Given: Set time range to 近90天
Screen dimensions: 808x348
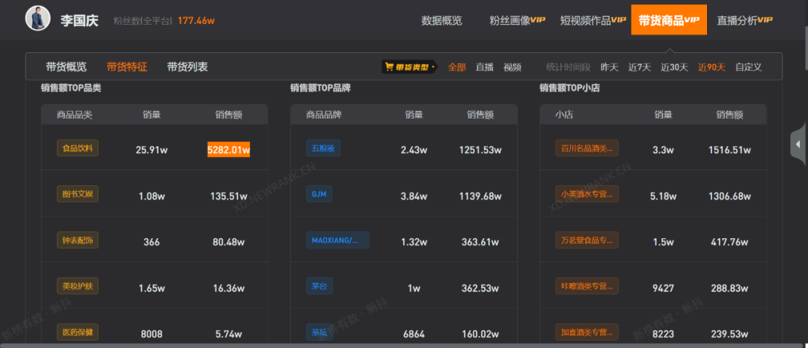Looking at the screenshot, I should point(711,67).
